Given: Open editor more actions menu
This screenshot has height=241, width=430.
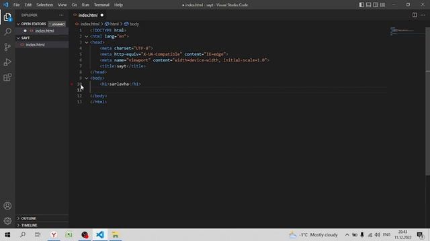Looking at the screenshot, I should [423, 15].
